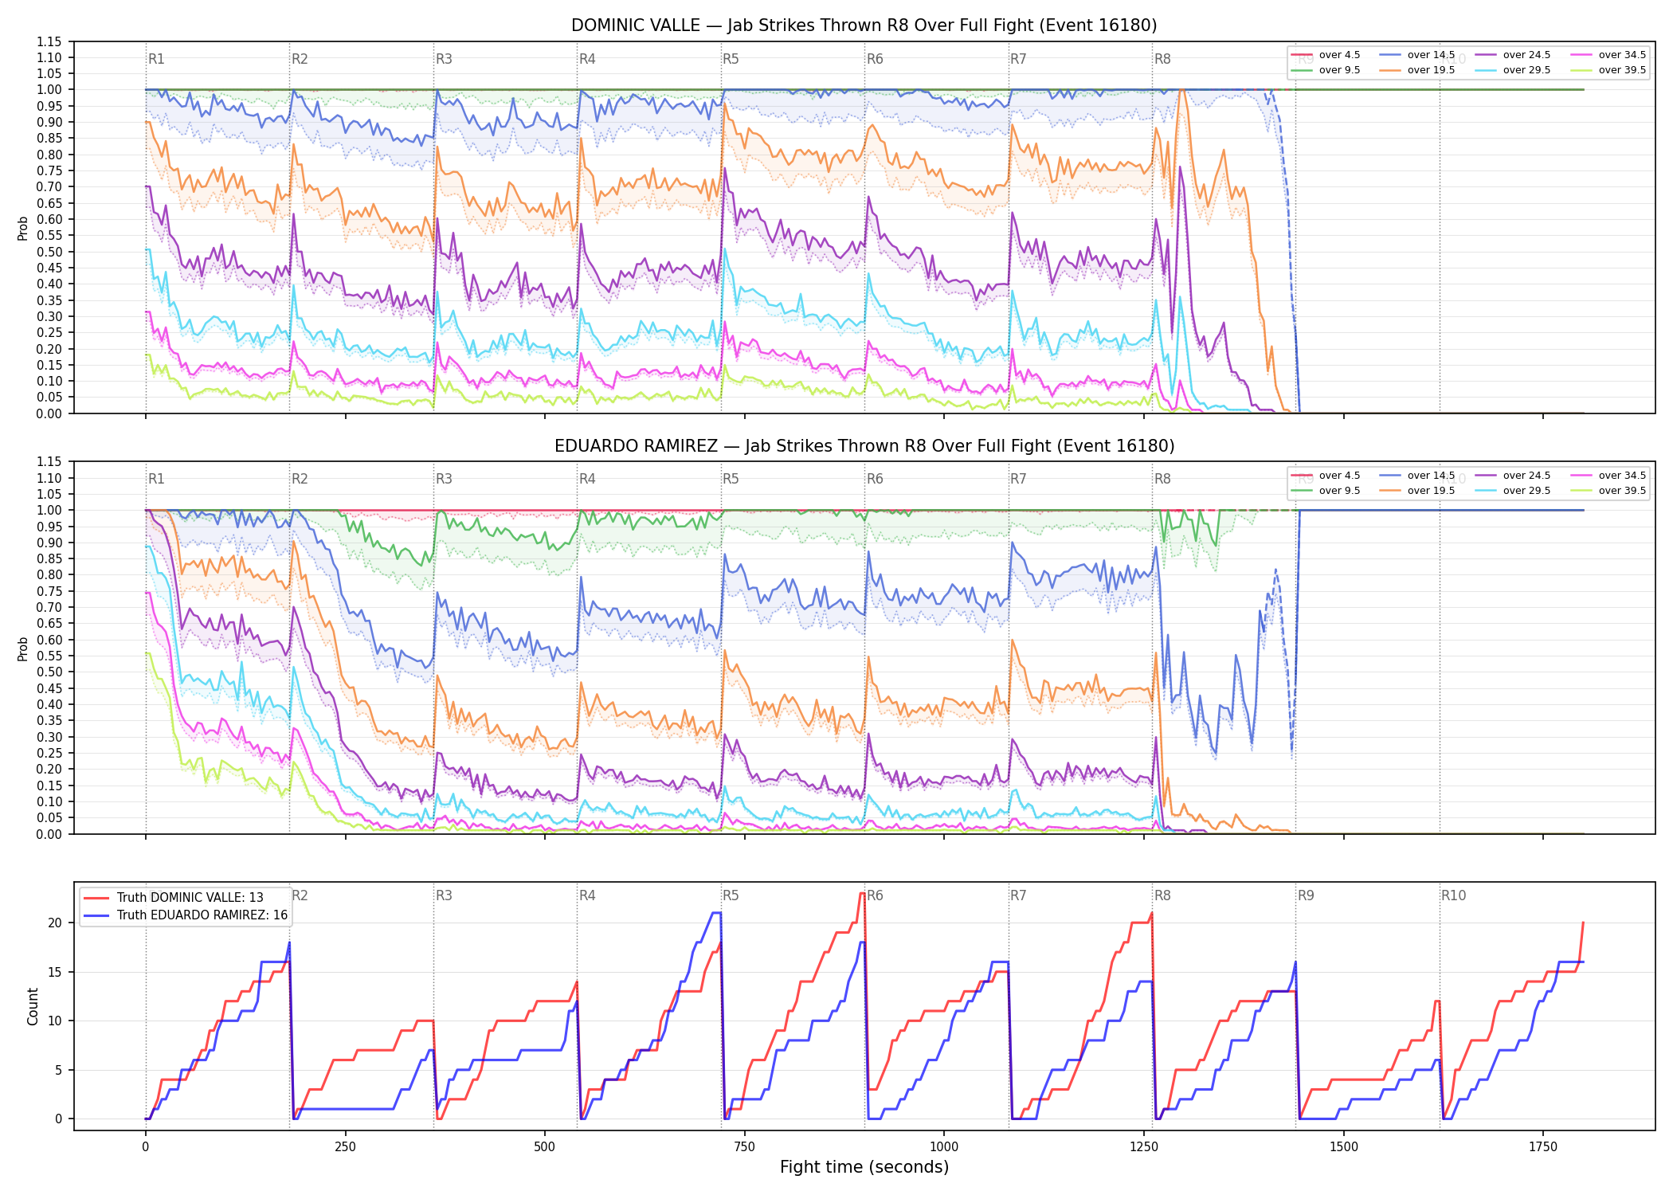The height and width of the screenshot is (1195, 1673).
Task: Click 'over 19.5' orange legend entry in top chart
Action: point(1417,70)
